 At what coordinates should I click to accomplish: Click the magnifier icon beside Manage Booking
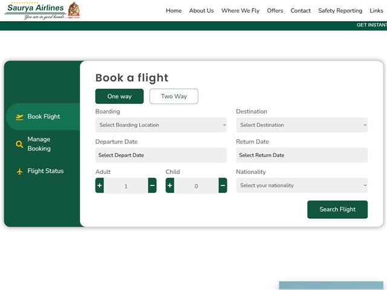pyautogui.click(x=19, y=144)
